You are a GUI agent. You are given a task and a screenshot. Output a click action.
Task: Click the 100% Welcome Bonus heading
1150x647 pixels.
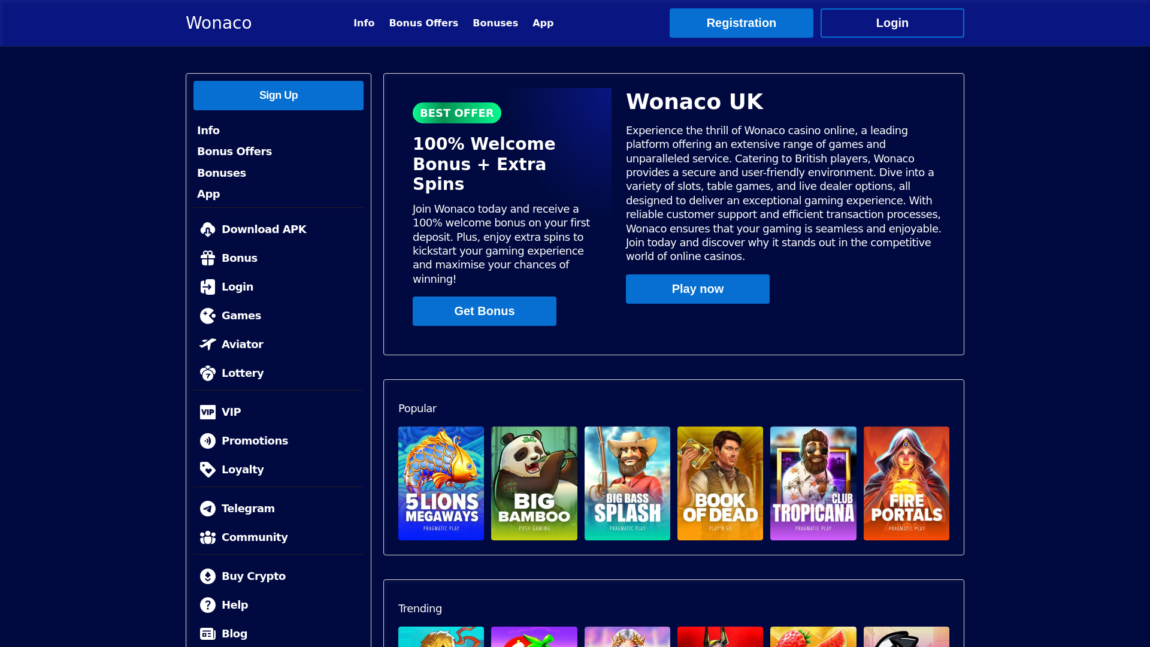pyautogui.click(x=484, y=164)
